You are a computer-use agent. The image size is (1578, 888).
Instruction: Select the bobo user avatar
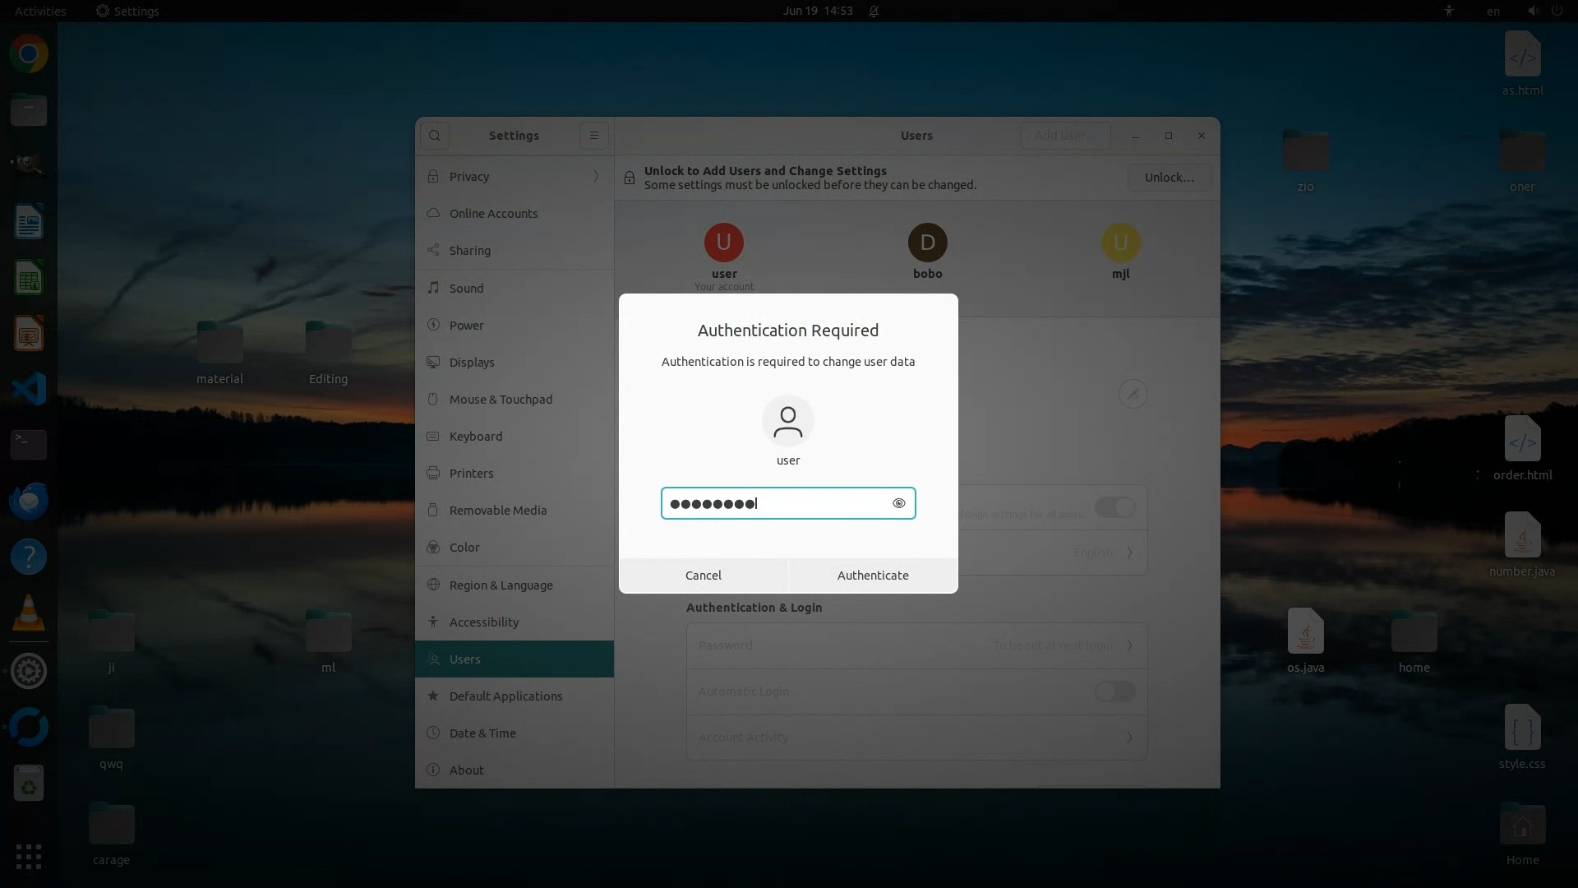pyautogui.click(x=927, y=243)
